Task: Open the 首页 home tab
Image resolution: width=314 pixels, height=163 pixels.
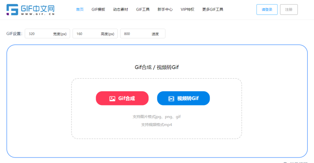Action: coord(80,9)
